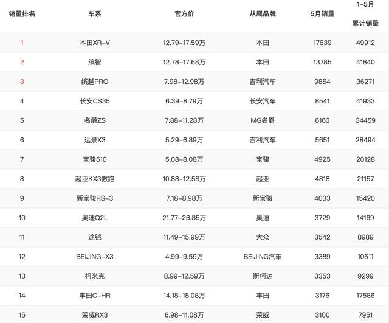Select the 途铠 car name cell
The image size is (389, 323).
coord(95,237)
